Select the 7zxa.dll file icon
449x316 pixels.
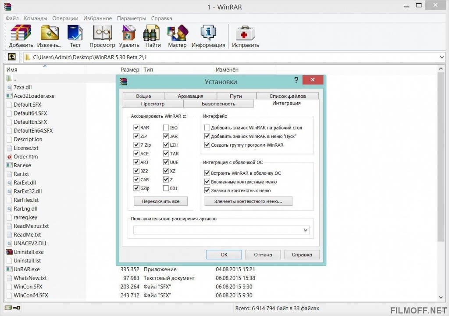[10, 87]
